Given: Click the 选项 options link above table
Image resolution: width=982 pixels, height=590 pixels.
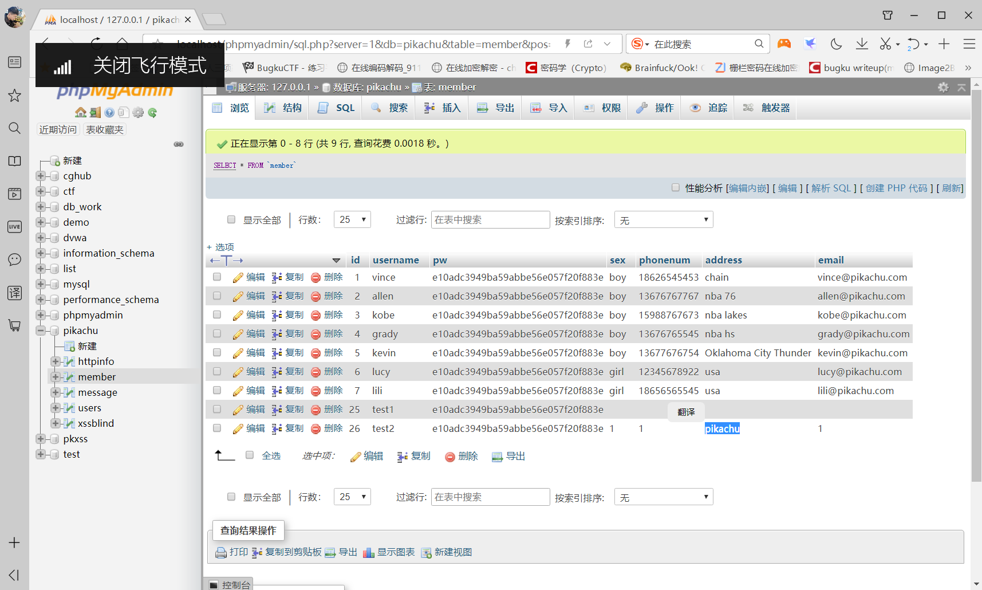Looking at the screenshot, I should click(224, 247).
